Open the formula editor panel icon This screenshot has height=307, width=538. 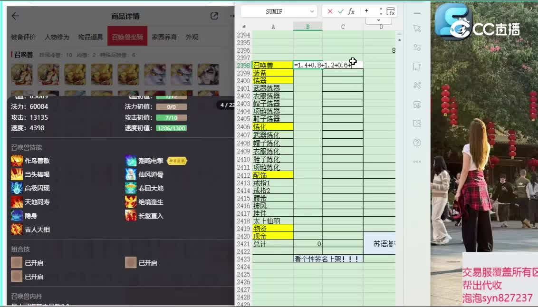391,11
